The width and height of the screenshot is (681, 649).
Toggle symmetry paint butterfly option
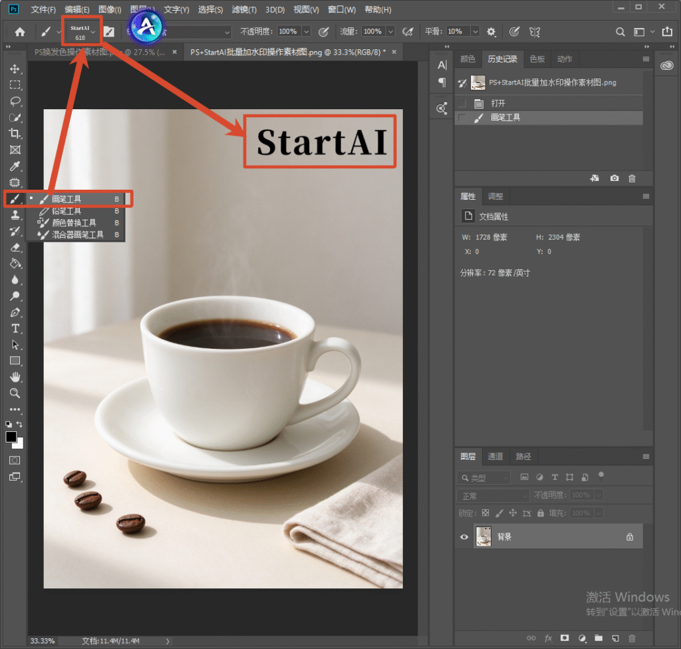pos(535,32)
